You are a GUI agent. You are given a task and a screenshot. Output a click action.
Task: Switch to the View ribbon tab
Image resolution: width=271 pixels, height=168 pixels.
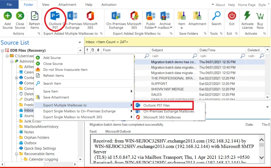point(45,5)
